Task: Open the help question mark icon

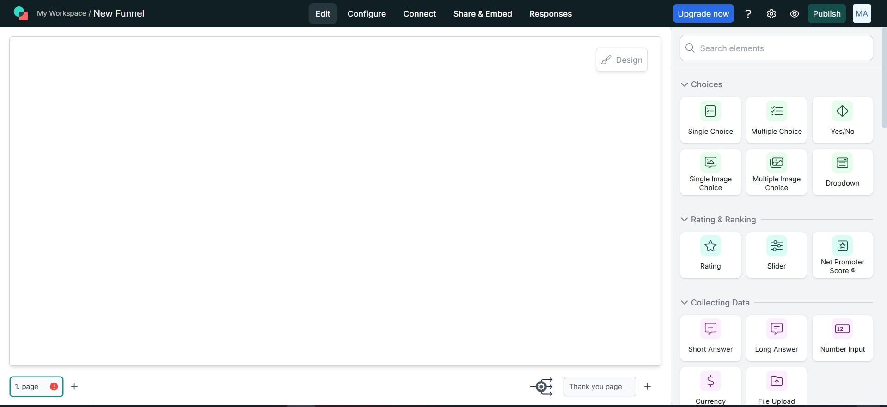Action: coord(748,14)
